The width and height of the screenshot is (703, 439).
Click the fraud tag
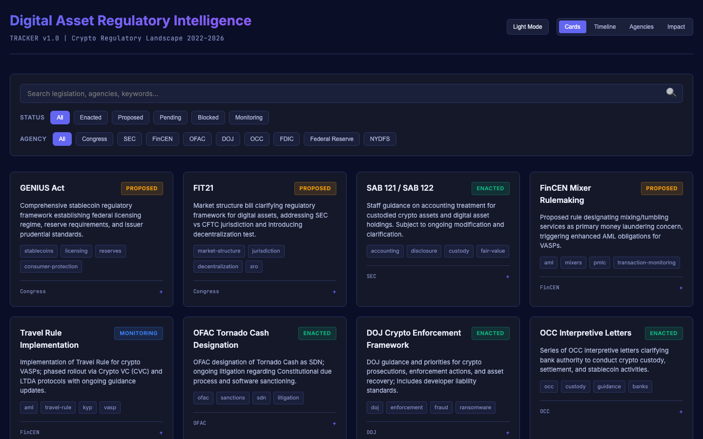point(441,408)
